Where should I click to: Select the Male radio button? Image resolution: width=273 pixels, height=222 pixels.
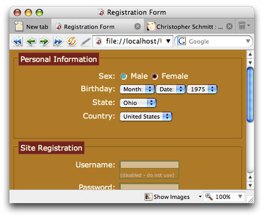coord(124,76)
